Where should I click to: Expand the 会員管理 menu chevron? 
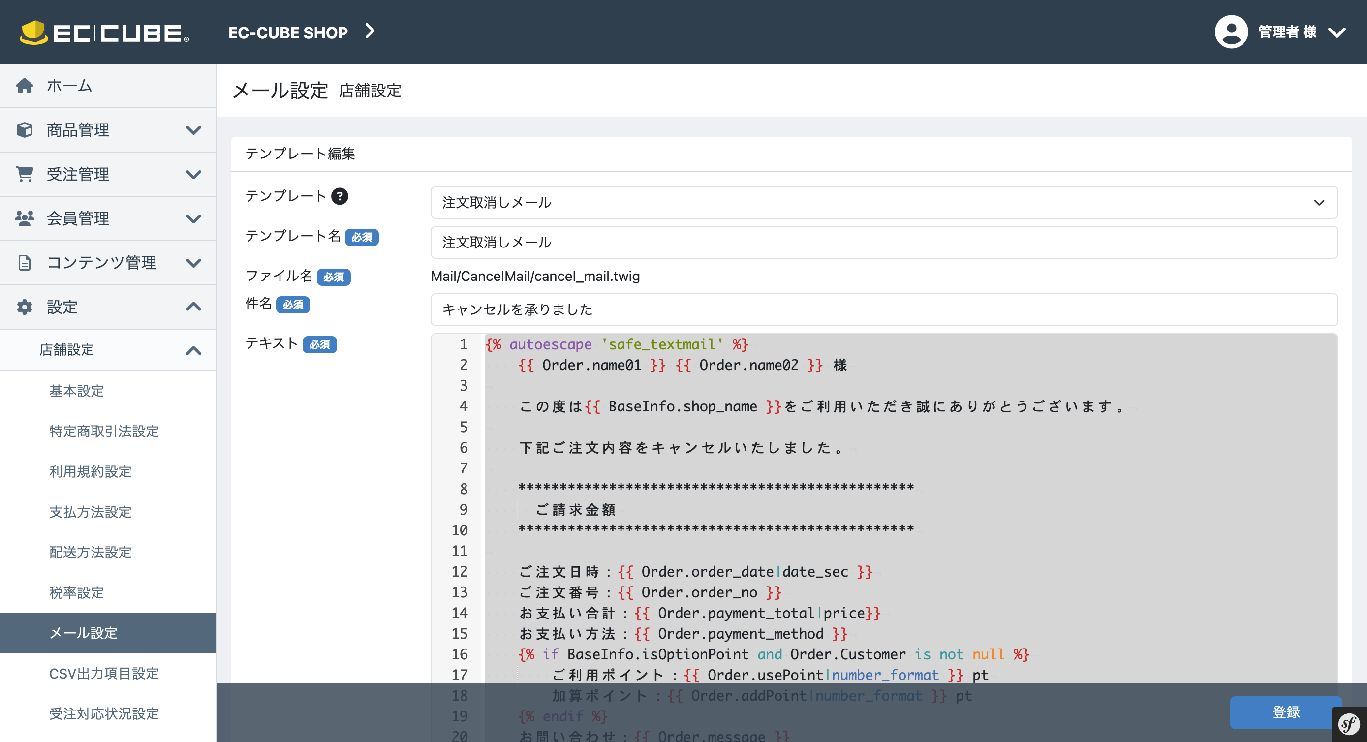pyautogui.click(x=194, y=218)
